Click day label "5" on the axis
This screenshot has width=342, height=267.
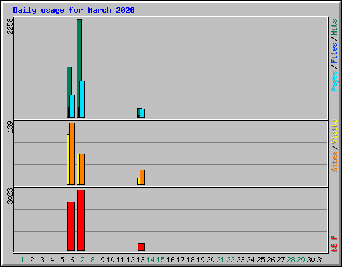point(62,260)
